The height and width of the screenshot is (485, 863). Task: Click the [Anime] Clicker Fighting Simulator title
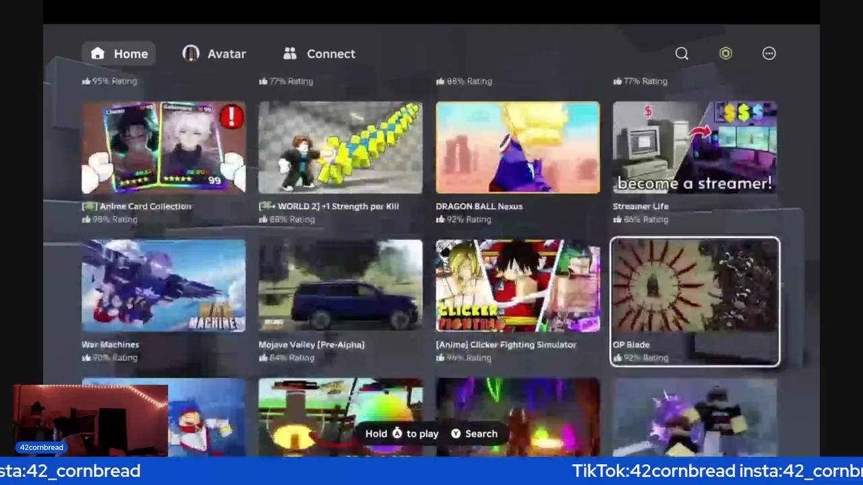(x=506, y=344)
